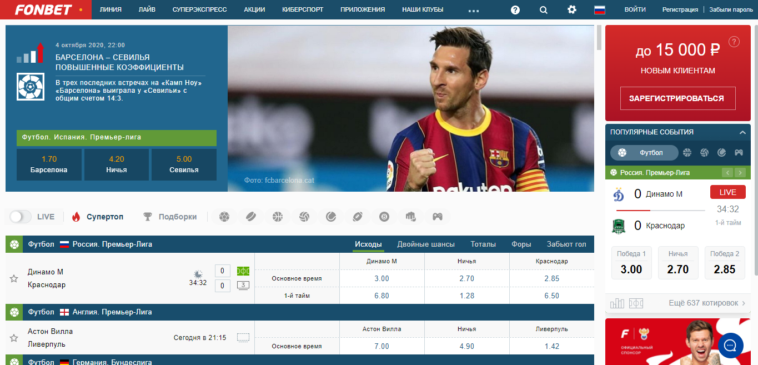Select the esports gamepad icon in sports row

coord(438,217)
